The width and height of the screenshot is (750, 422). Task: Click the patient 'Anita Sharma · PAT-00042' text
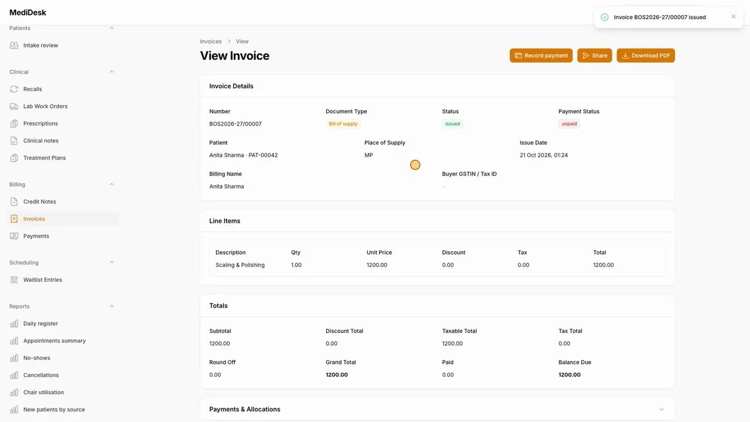coord(243,155)
